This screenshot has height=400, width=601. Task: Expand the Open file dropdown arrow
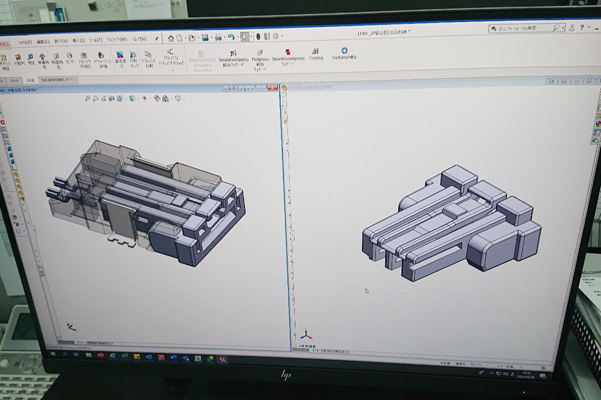198,38
